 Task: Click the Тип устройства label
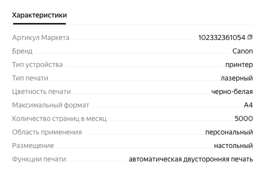tap(37, 64)
